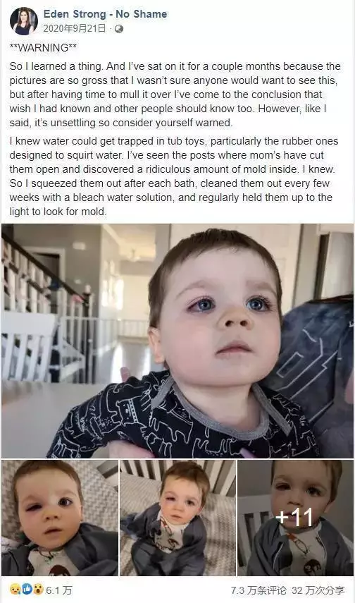Open the bottom-left thumbnail with swollen eye

[x=60, y=518]
